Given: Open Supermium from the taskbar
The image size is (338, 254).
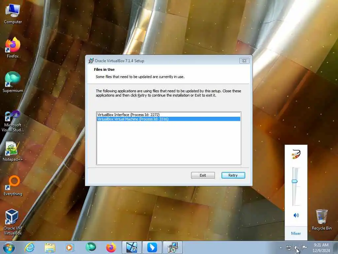Looking at the screenshot, I should click(90, 247).
